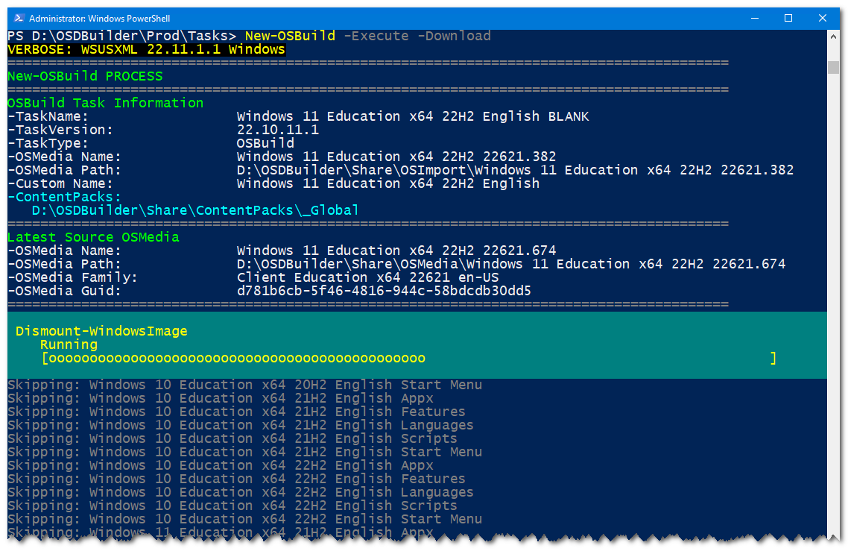
Task: Click the OSMedia path ending '22621.674'
Action: click(511, 264)
